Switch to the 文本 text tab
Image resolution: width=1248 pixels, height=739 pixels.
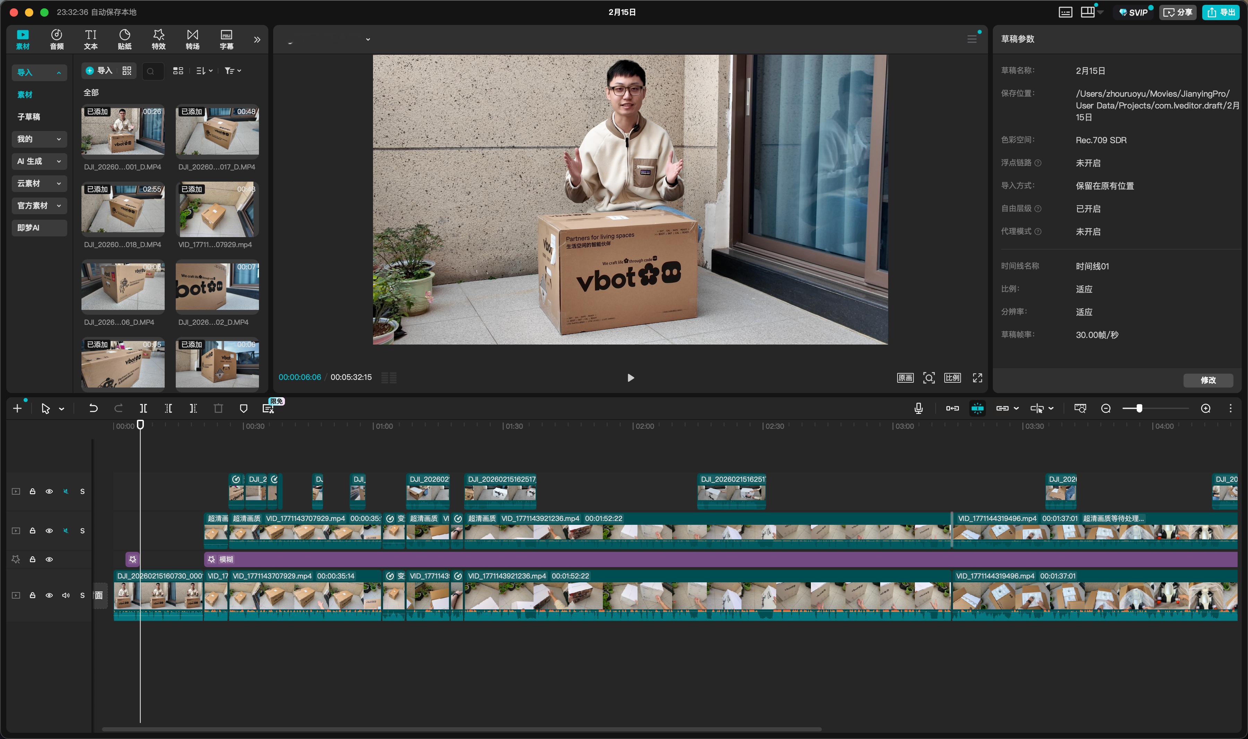90,39
